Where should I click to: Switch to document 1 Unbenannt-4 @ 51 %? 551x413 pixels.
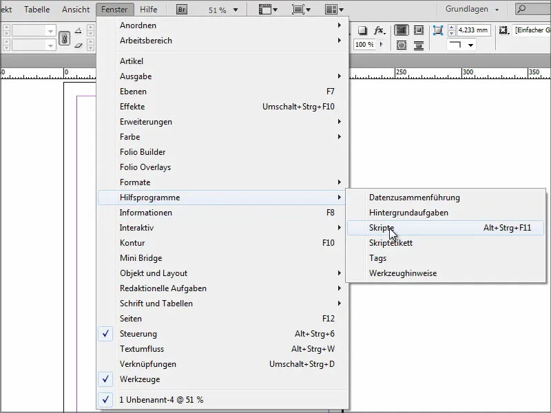click(222, 400)
